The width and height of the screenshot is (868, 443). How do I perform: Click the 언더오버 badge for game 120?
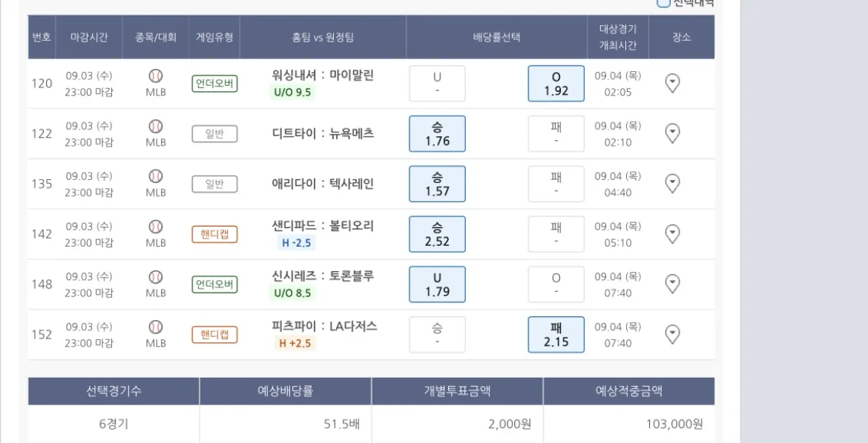click(x=214, y=83)
